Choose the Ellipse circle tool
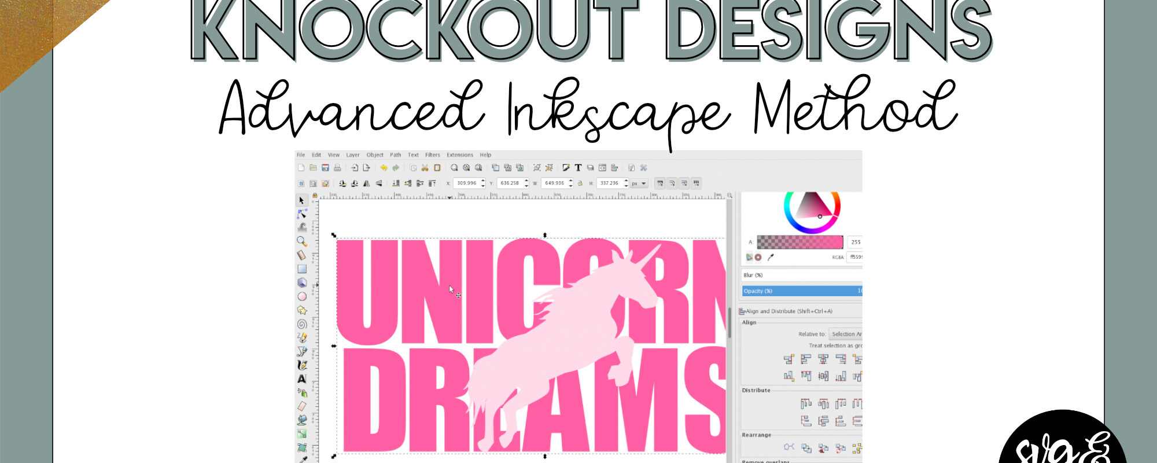 tap(301, 296)
